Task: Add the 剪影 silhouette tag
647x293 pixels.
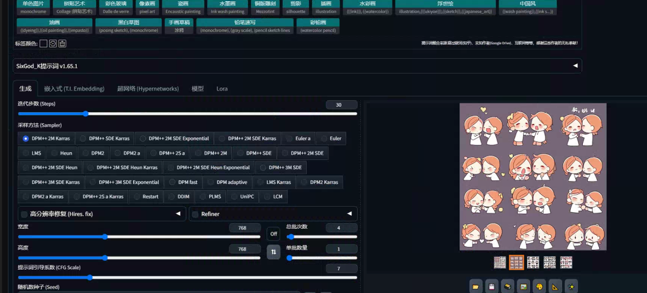Action: coord(297,7)
